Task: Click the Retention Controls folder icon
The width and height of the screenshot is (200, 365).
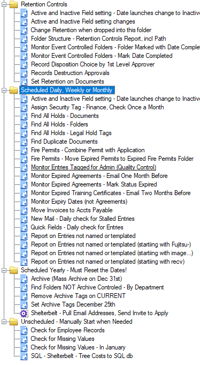Action: tap(14, 4)
